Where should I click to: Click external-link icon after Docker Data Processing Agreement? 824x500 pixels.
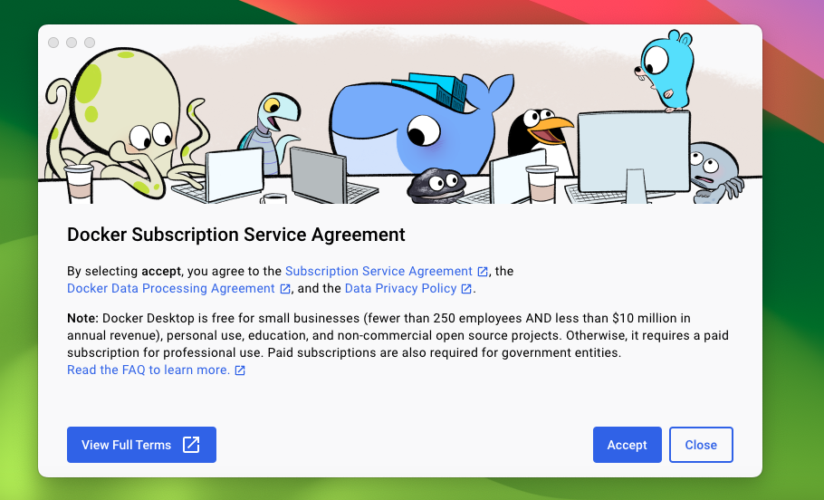pos(285,289)
